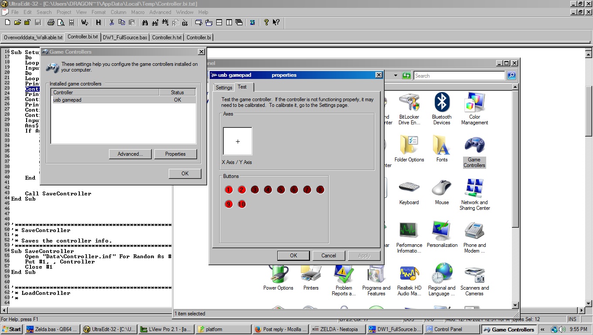
Task: Click the Cut scissors icon
Action: point(112,22)
